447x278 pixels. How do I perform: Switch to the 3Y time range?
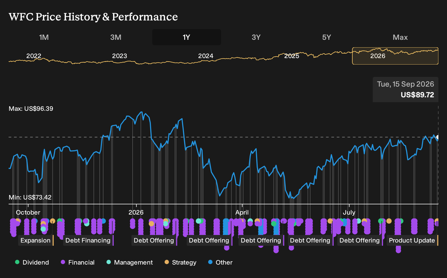click(256, 37)
